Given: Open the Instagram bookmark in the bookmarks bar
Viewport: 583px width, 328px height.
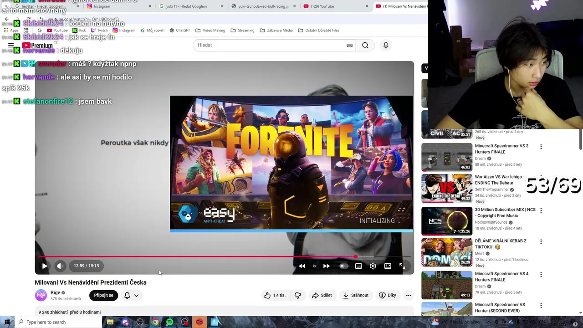Looking at the screenshot, I should coord(124,31).
